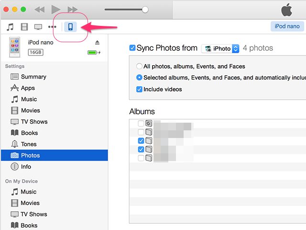Click the Albums heading
Screen dimensions: 306x230
[x=142, y=112]
